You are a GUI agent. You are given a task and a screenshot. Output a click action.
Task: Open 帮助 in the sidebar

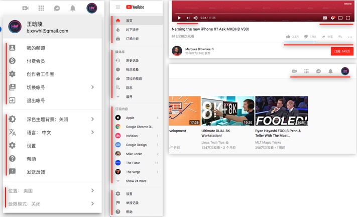tap(137, 212)
